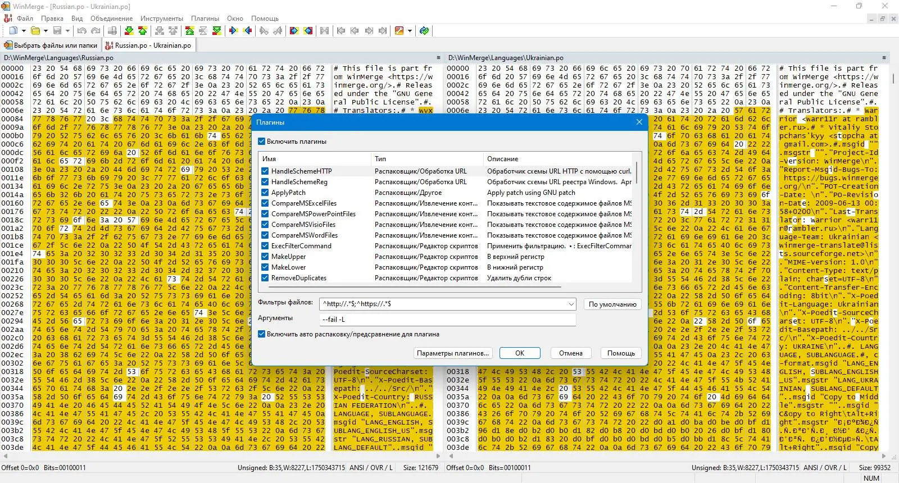Toggle the HandleSchemeHTTP plugin checkbox
This screenshot has height=483, width=899.
point(265,171)
